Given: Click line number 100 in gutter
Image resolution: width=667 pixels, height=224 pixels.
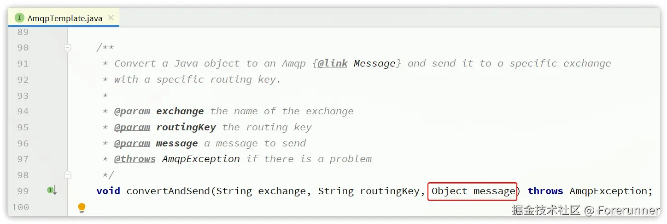Looking at the screenshot, I should (20, 207).
